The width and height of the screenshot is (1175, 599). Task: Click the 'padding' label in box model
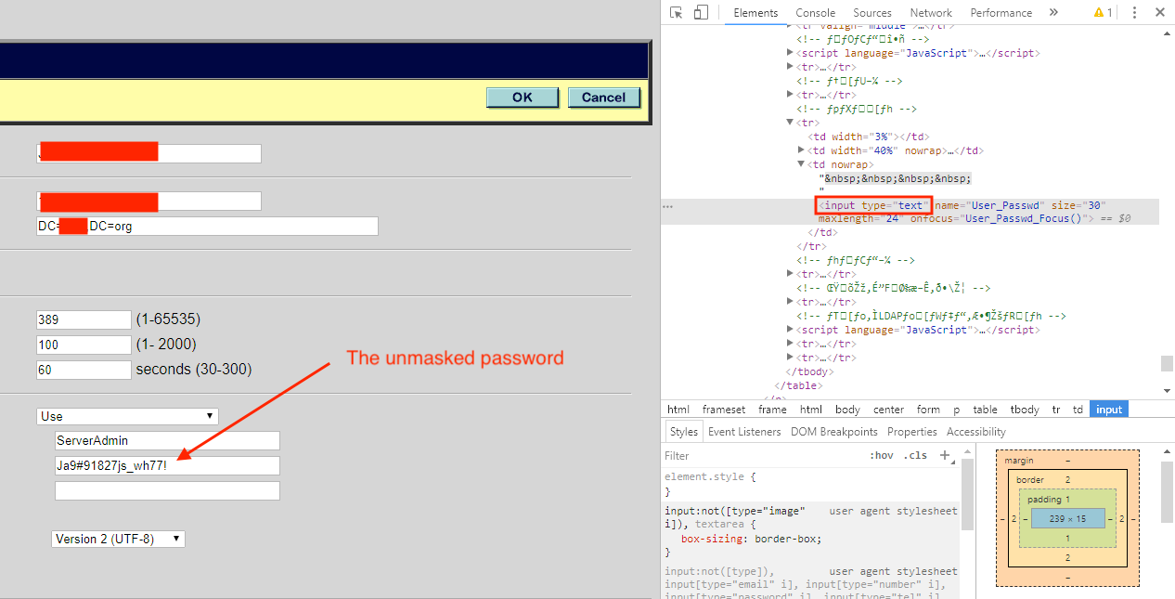[x=1044, y=500]
